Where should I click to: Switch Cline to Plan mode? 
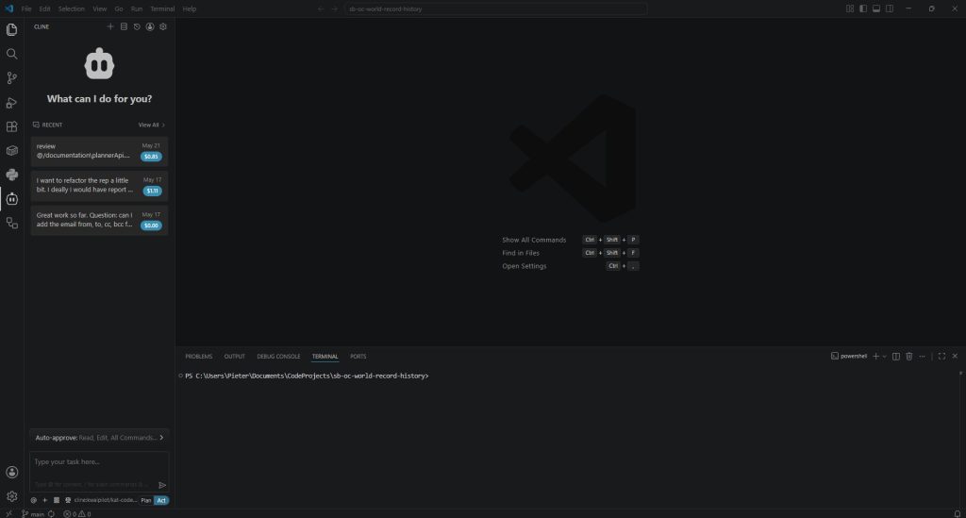point(146,500)
